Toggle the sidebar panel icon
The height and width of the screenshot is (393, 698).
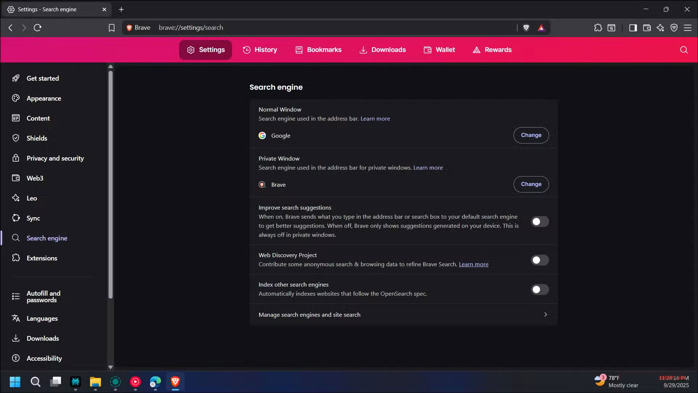[x=633, y=28]
